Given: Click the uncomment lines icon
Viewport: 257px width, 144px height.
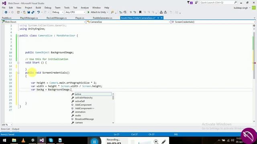Looking at the screenshot, I should pos(135,12).
